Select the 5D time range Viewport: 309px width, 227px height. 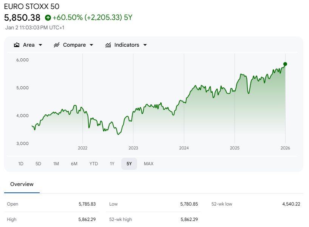coord(38,164)
